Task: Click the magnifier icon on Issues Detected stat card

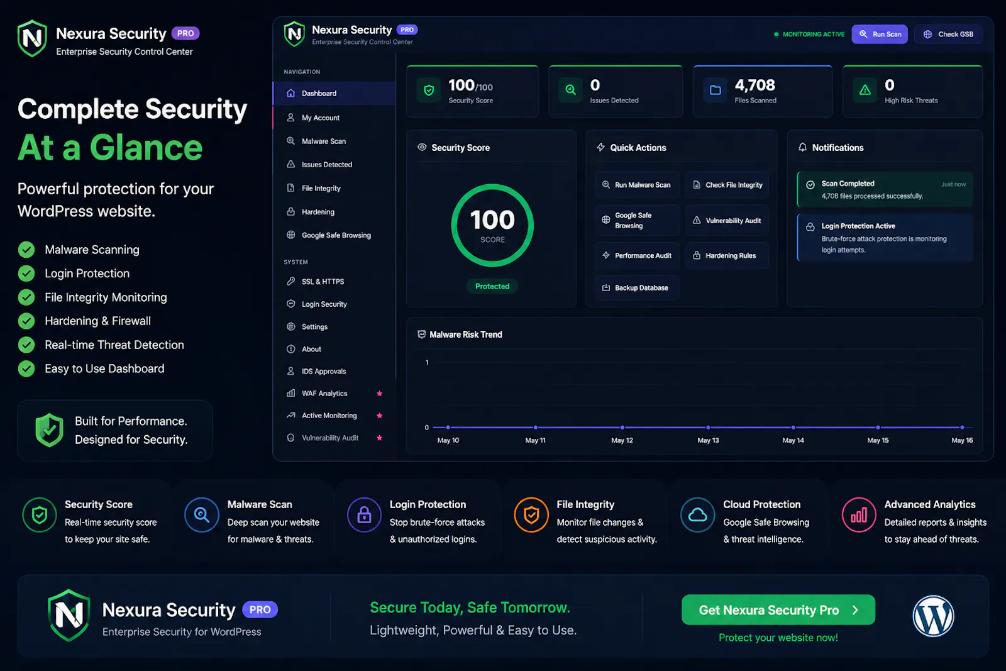Action: tap(570, 90)
